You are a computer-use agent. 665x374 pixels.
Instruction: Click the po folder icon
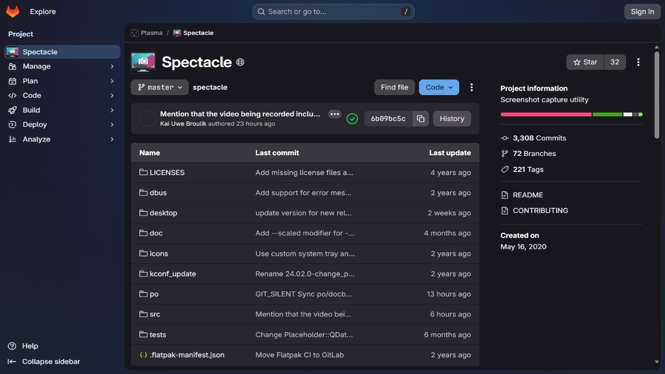coord(143,294)
